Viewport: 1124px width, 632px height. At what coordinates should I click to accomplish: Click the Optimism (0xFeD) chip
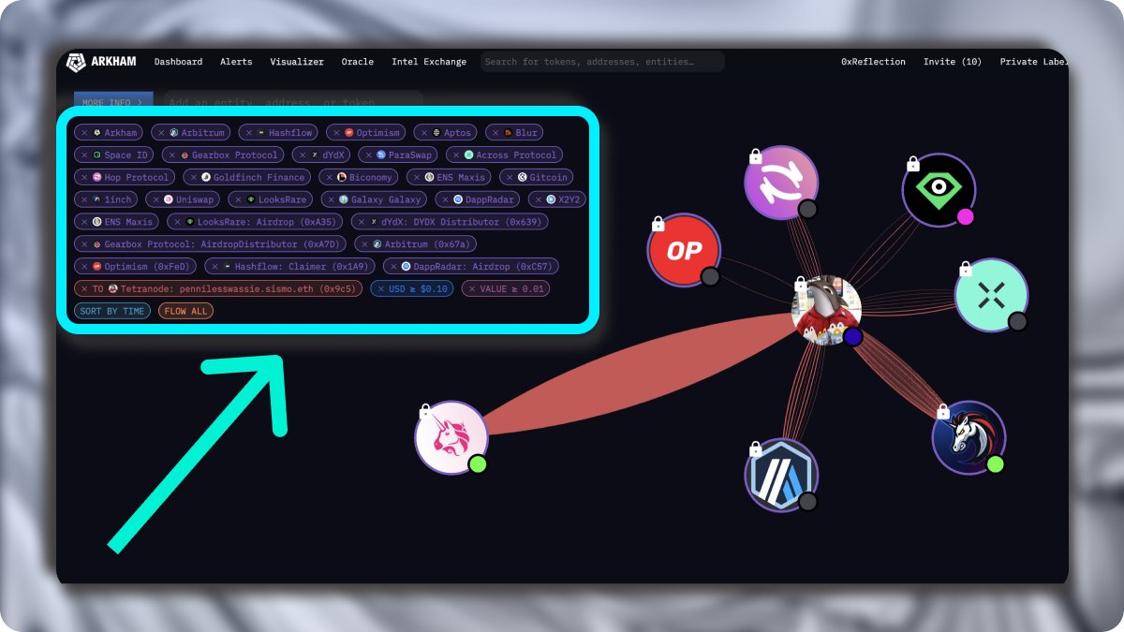(x=135, y=267)
